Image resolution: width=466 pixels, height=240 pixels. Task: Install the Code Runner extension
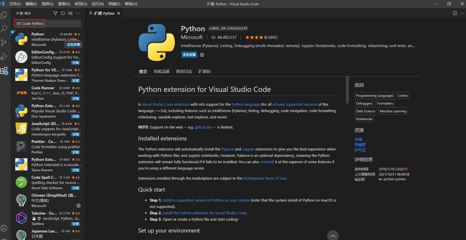click(76, 98)
